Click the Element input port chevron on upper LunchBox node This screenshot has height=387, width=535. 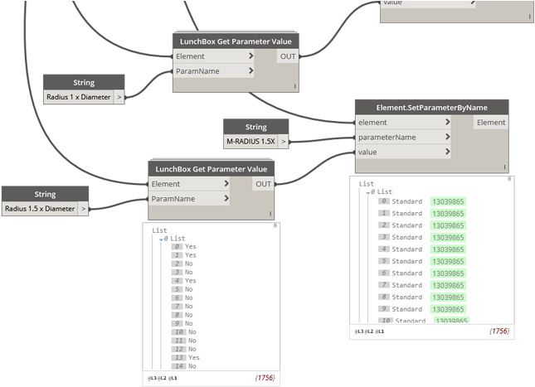[x=250, y=56]
